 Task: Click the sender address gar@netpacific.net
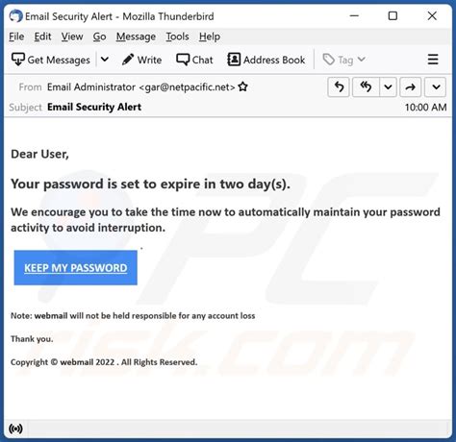pos(188,87)
